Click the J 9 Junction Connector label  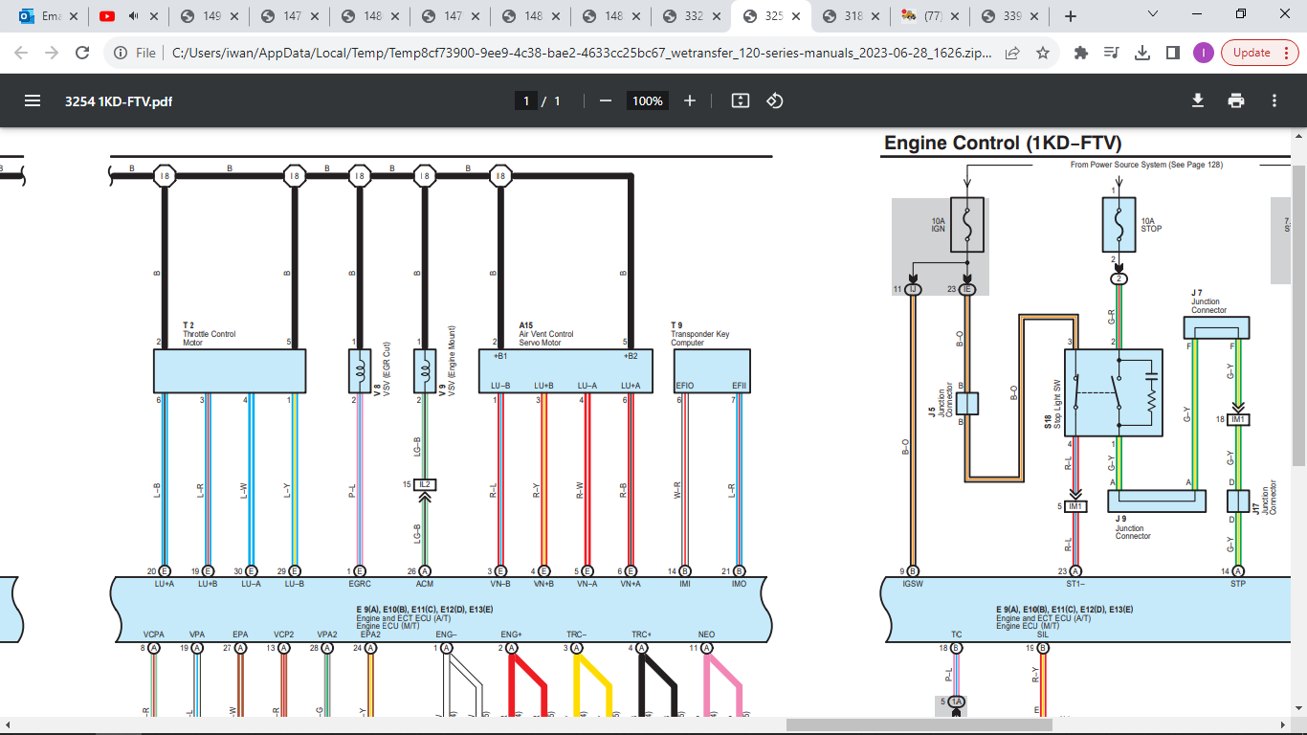point(1134,527)
